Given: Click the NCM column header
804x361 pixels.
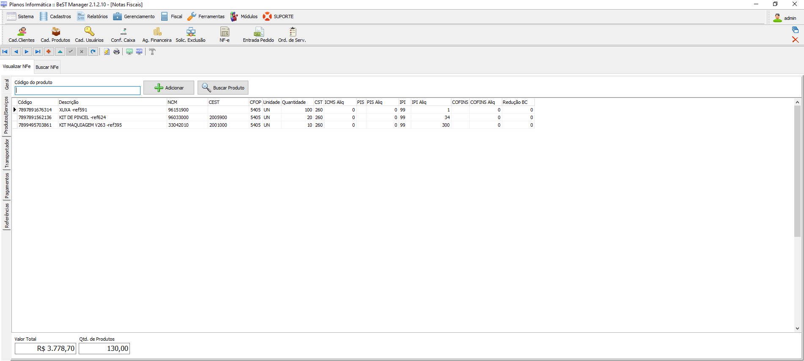Looking at the screenshot, I should tap(187, 102).
